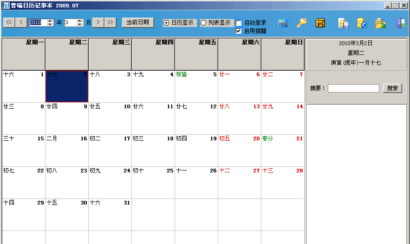Click the 星期五 column header
This screenshot has height=244, width=410.
pos(196,54)
